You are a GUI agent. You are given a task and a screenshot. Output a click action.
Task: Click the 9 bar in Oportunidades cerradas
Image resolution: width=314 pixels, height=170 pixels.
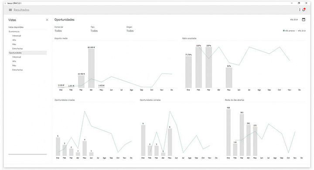[x=143, y=140]
